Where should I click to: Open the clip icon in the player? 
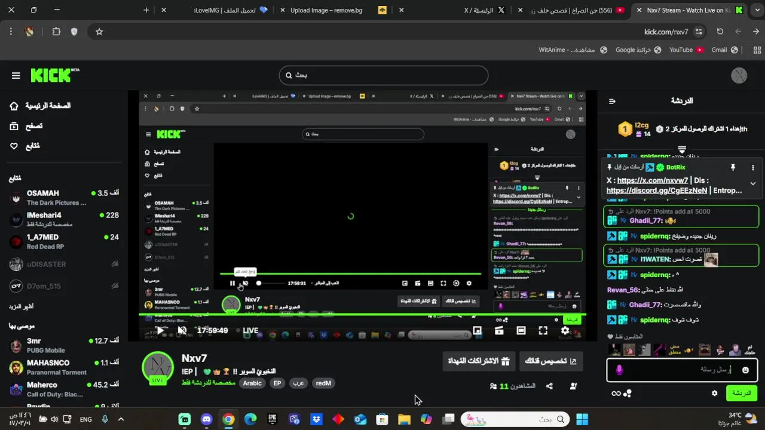click(x=499, y=330)
